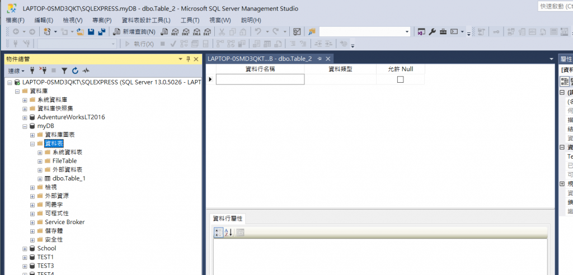Image resolution: width=573 pixels, height=275 pixels.
Task: Select the 資料行屬性 tab
Action: [x=227, y=219]
